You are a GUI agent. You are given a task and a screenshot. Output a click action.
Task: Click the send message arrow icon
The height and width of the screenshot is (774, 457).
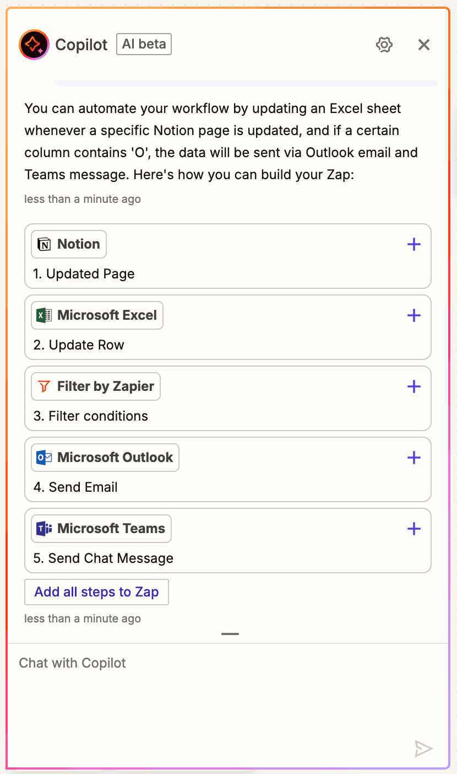click(423, 748)
